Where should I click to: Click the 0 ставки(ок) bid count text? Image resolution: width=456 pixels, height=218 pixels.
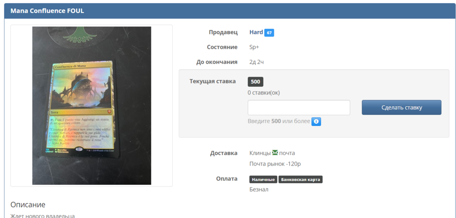click(x=264, y=93)
